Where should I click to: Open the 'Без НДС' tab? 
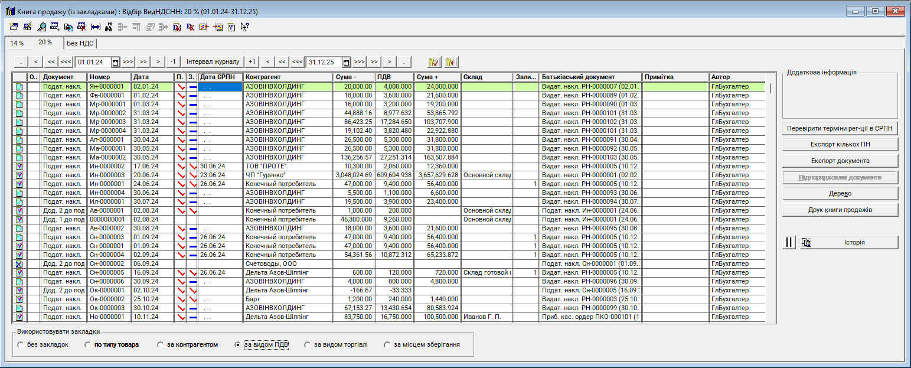coord(80,43)
